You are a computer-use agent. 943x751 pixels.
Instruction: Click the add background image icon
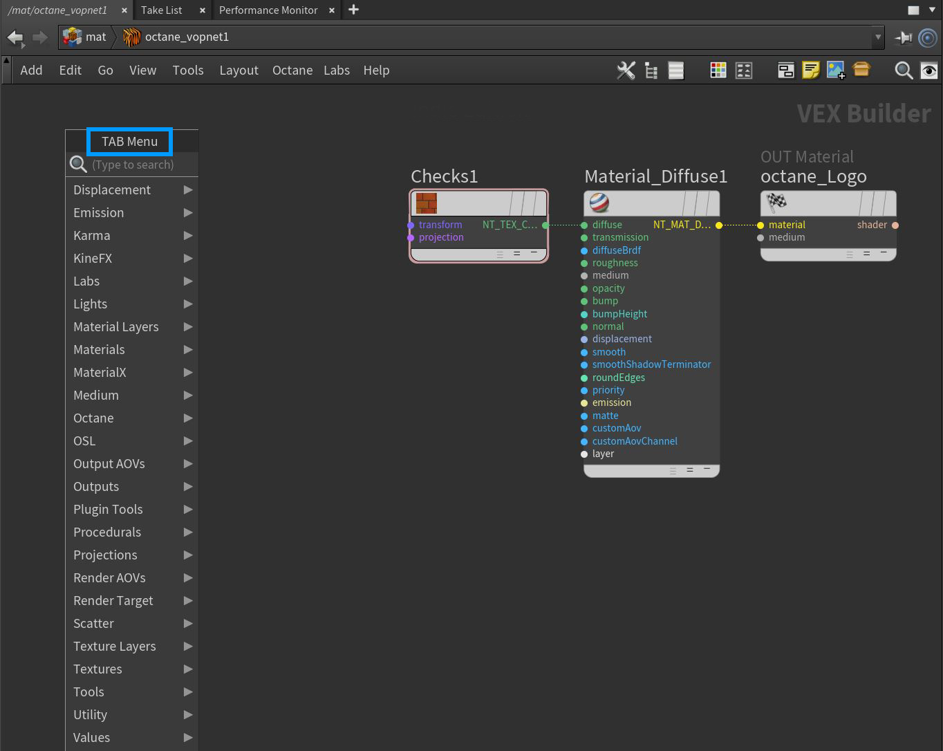point(836,71)
